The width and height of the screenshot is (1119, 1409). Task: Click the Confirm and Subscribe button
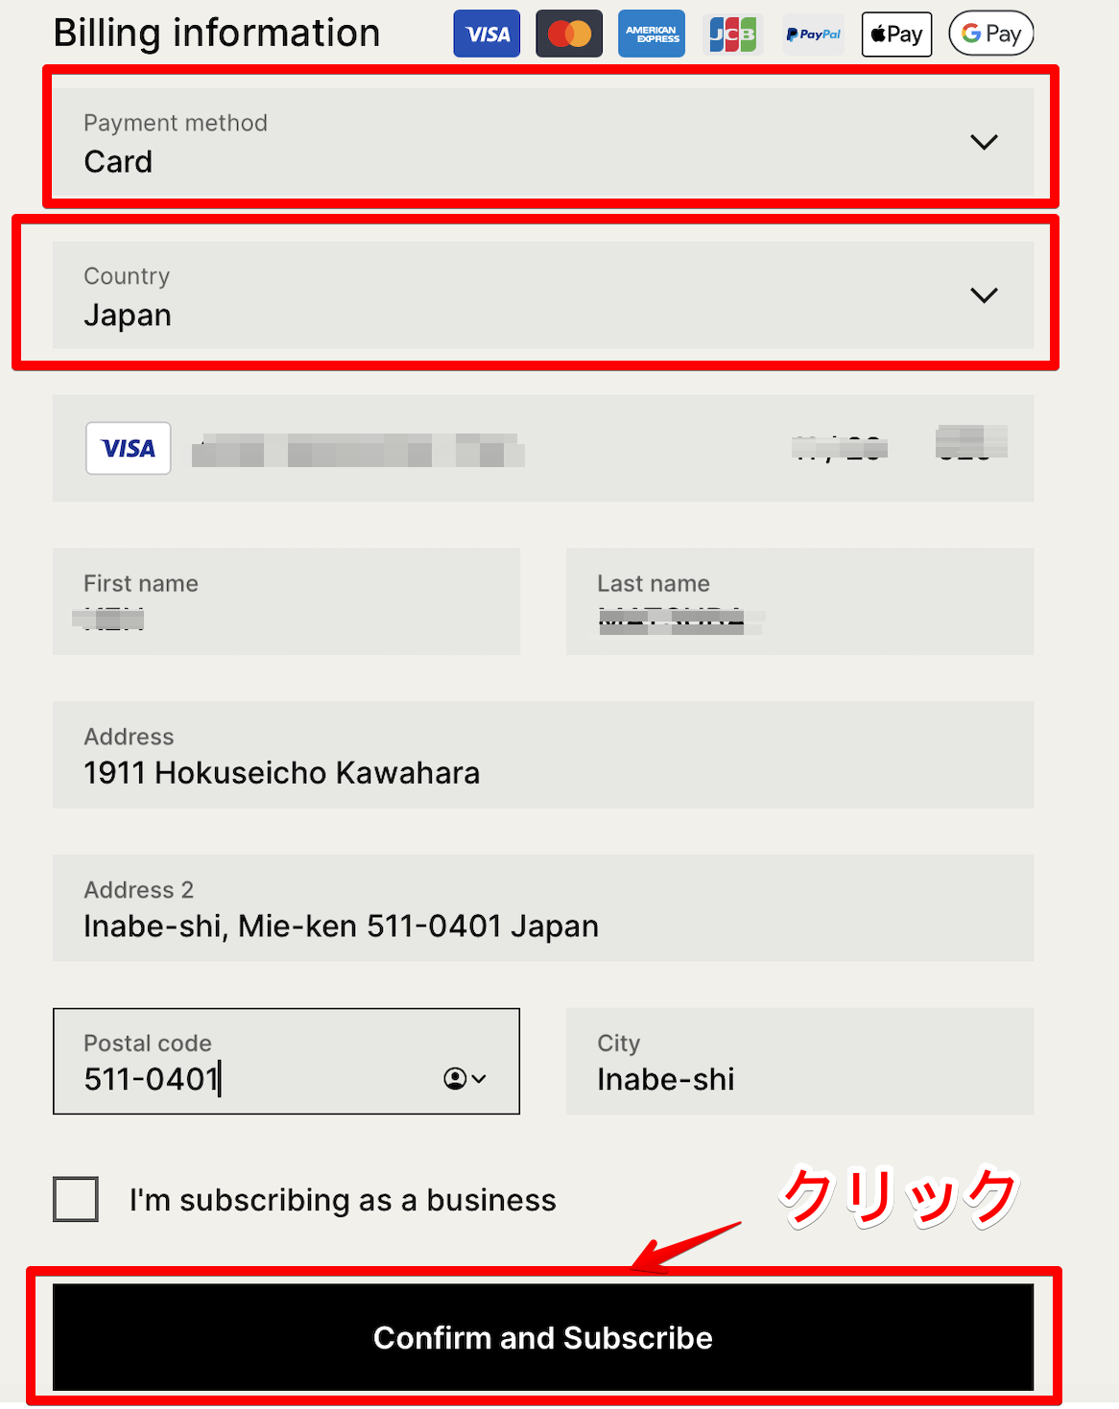coord(543,1337)
